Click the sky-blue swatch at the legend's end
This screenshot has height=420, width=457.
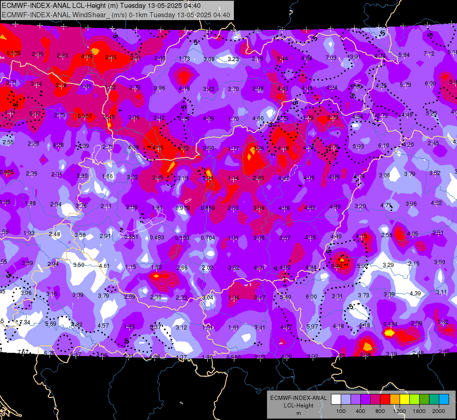pos(444,399)
